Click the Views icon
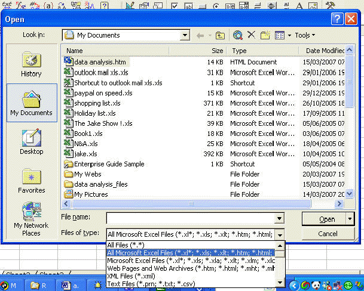This screenshot has height=291, width=364. 280,35
